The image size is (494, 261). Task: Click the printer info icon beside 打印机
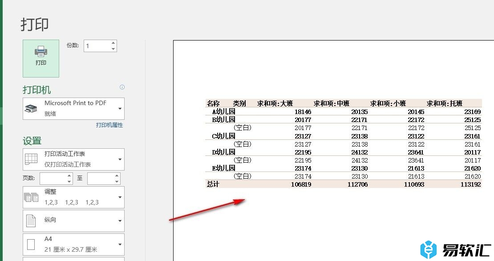point(122,87)
